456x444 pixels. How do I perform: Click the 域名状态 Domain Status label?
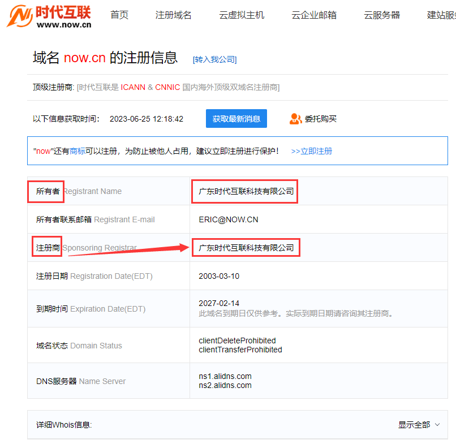click(79, 346)
